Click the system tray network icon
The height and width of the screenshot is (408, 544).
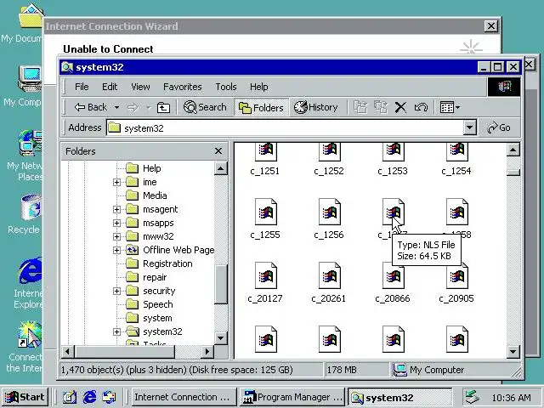pyautogui.click(x=473, y=397)
